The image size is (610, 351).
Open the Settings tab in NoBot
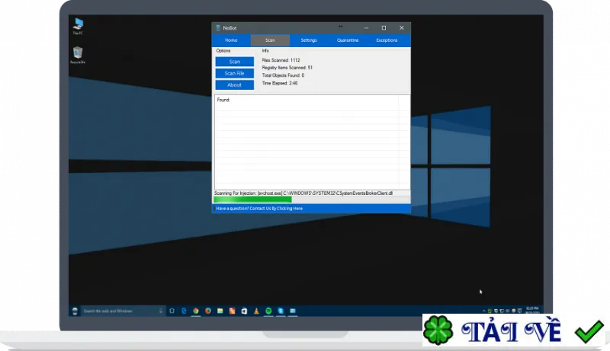tap(309, 40)
